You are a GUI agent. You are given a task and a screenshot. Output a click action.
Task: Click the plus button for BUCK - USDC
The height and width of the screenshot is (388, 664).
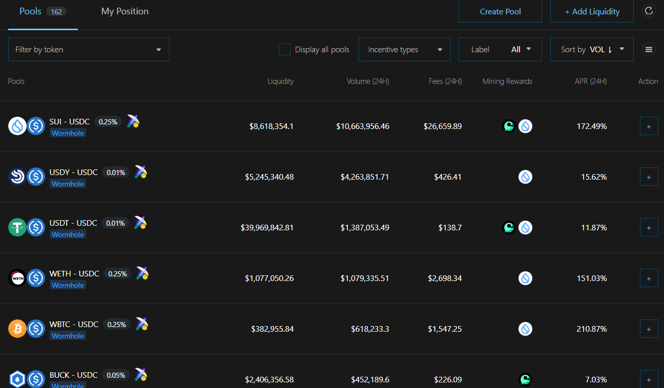(x=649, y=379)
